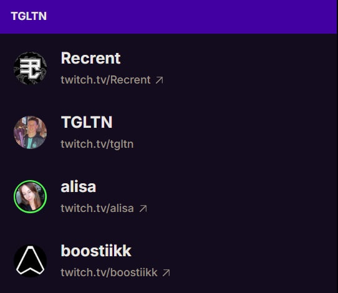338x293 pixels.
Task: Follow the twitch.tv/alisa link
Action: pyautogui.click(x=97, y=208)
